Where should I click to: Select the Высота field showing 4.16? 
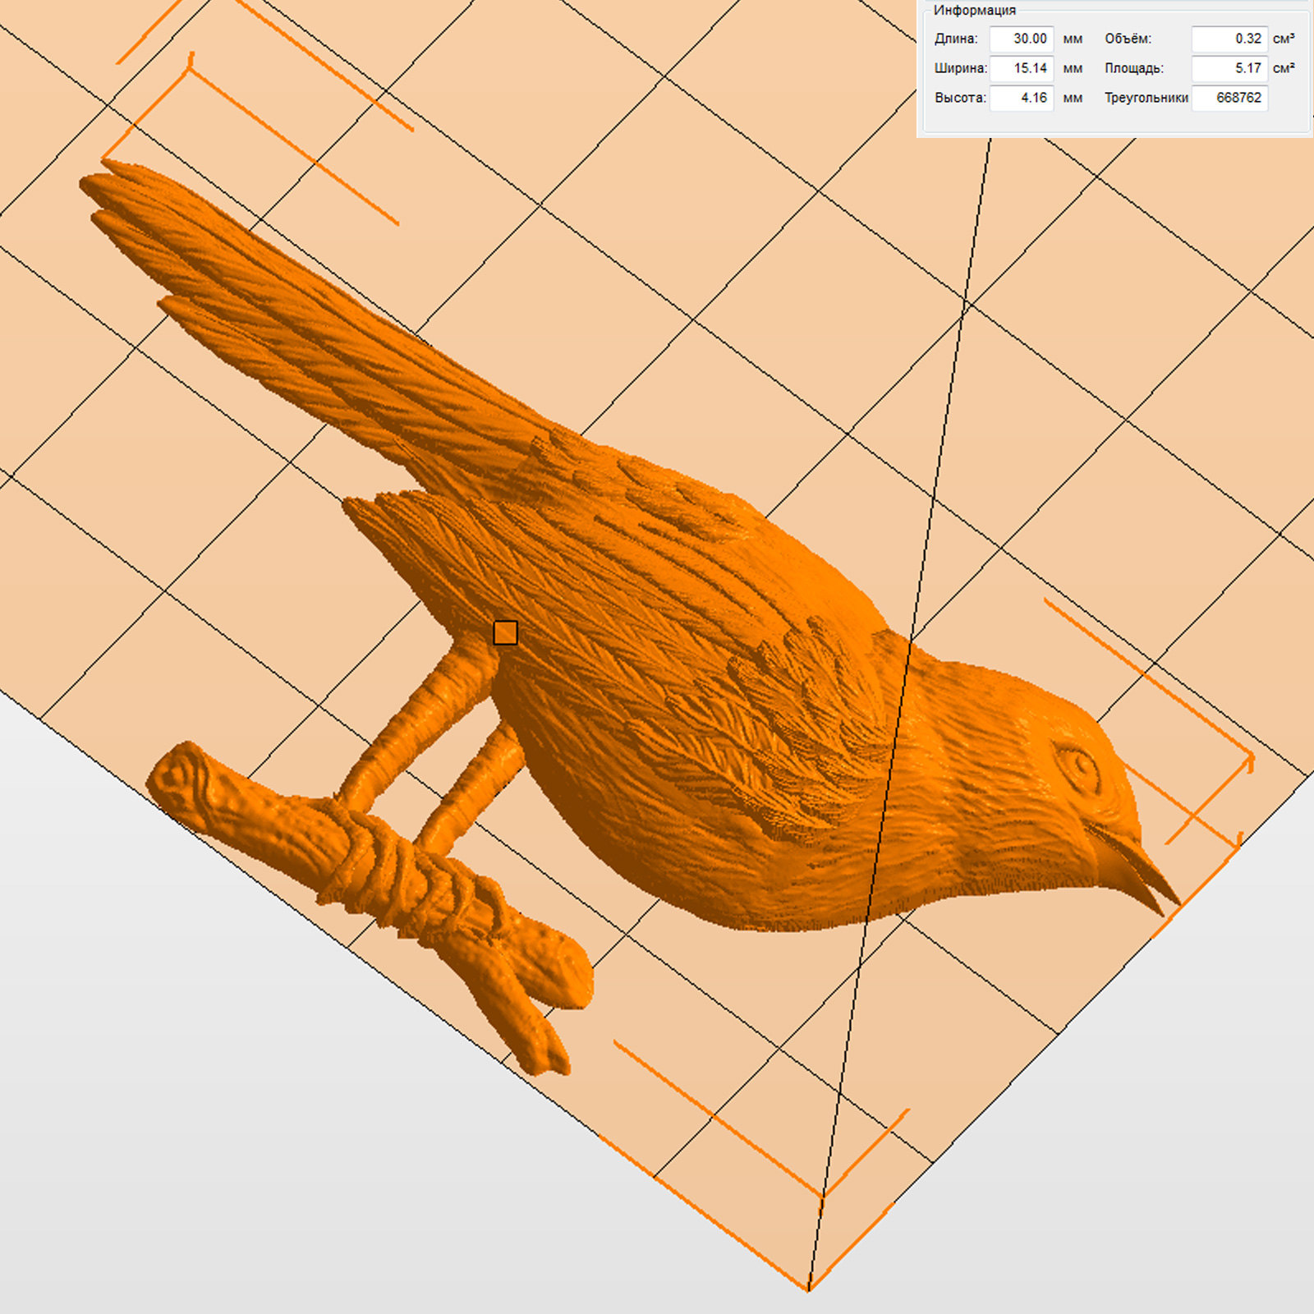click(1021, 98)
